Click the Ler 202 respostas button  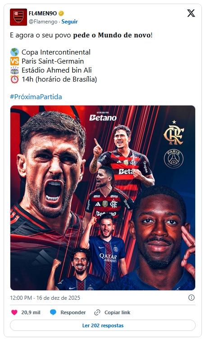103,325
